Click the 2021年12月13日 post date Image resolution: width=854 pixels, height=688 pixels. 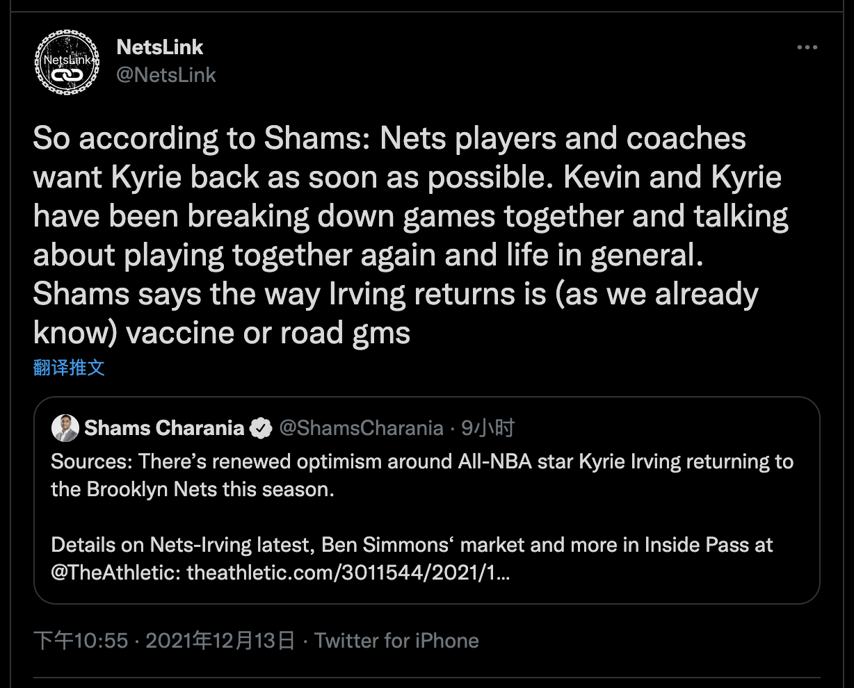tap(220, 640)
